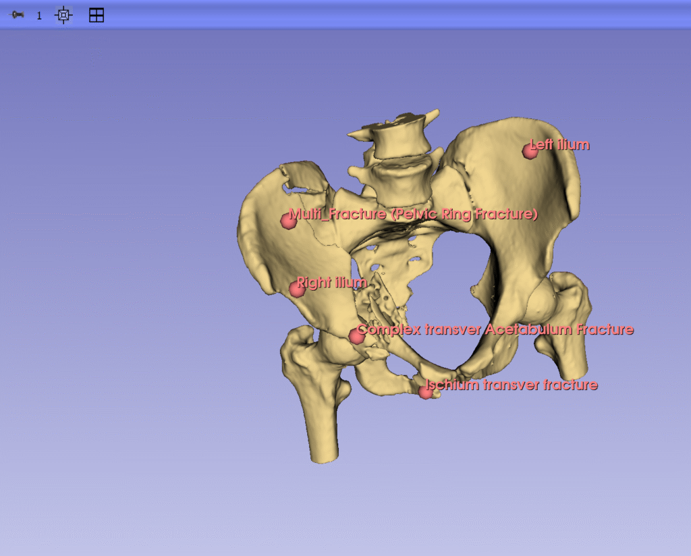Click the pin icon in the view bar
Viewport: 691px width, 556px height.
pyautogui.click(x=17, y=15)
